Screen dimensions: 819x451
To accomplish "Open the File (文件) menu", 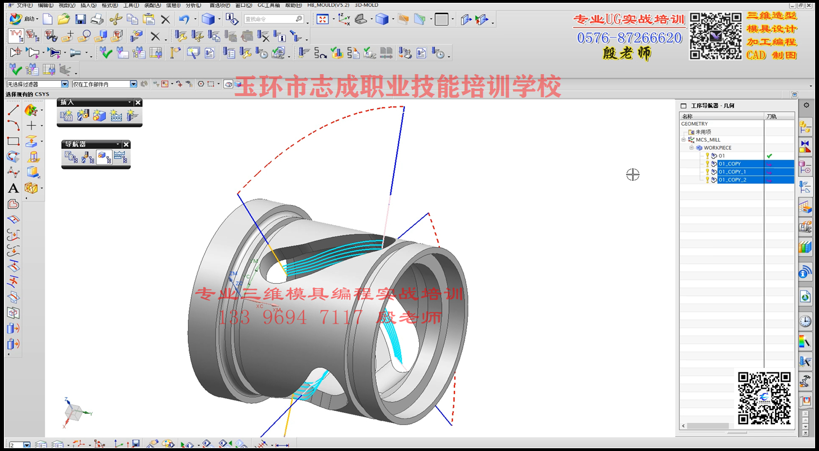I will [24, 5].
